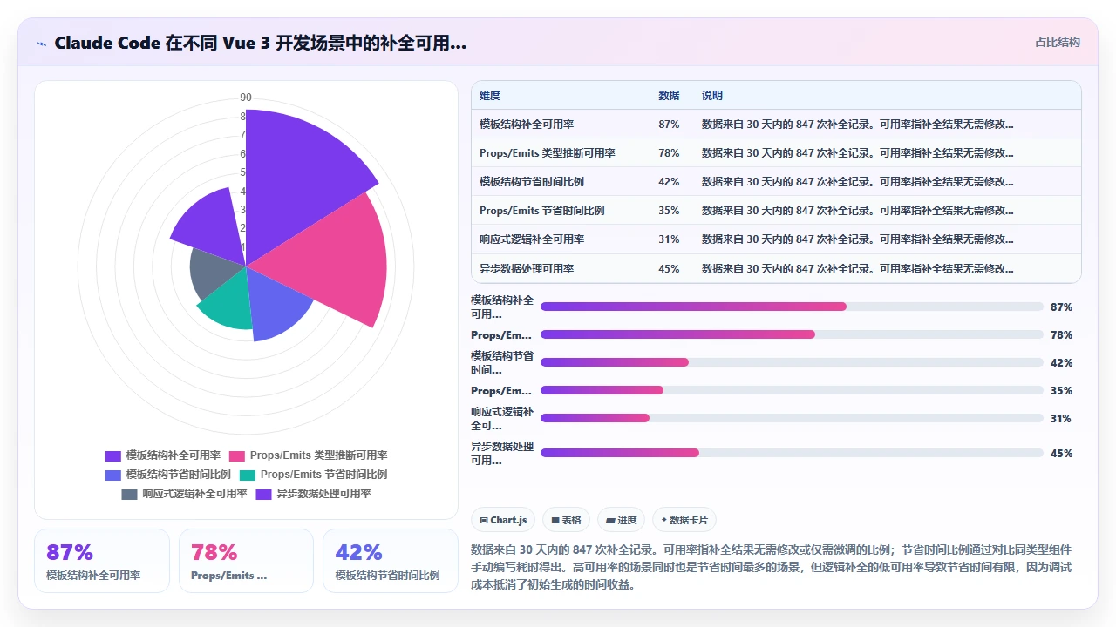Click the 维度 column header

click(490, 96)
